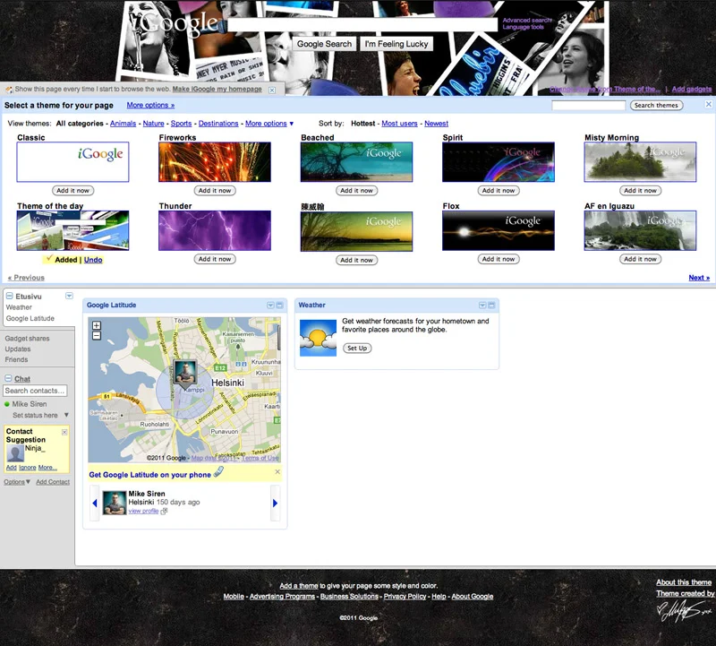Expand the Etusivu tab dropdown arrow
716x646 pixels.
[69, 296]
